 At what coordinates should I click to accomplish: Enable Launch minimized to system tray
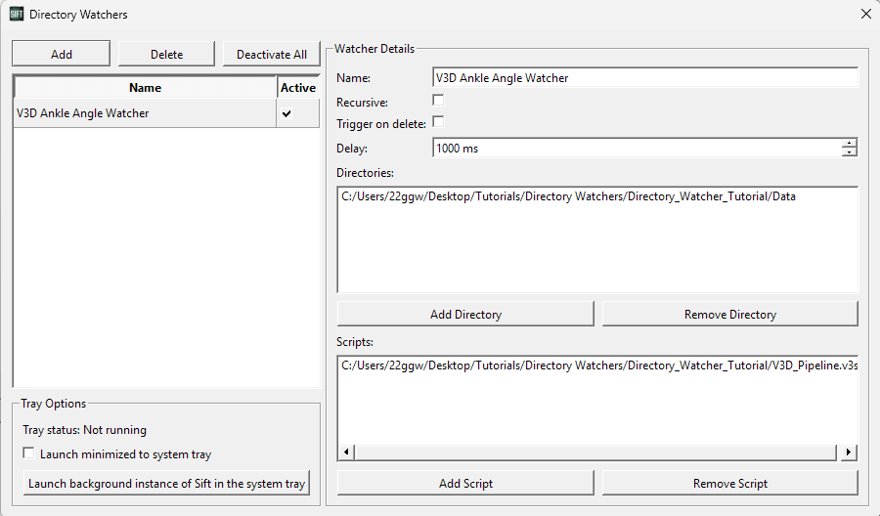(x=28, y=453)
